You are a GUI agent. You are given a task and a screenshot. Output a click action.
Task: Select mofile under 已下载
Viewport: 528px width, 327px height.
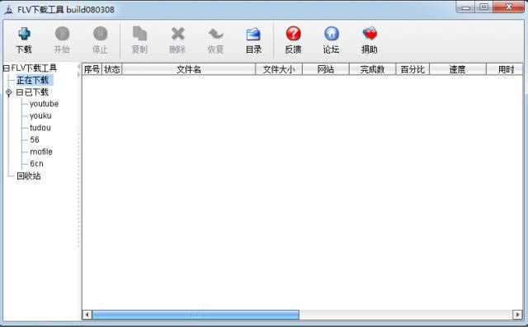click(41, 152)
